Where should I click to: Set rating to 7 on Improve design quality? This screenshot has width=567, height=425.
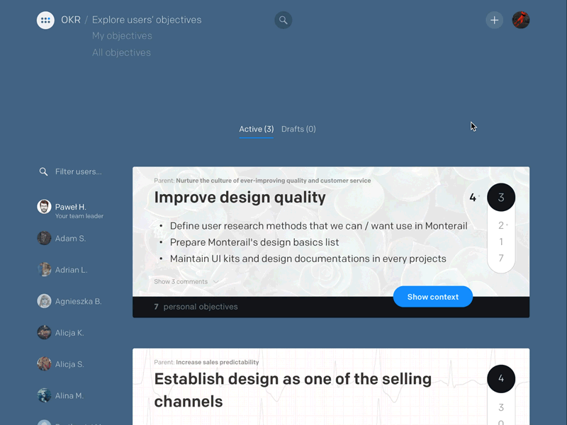[x=501, y=258]
